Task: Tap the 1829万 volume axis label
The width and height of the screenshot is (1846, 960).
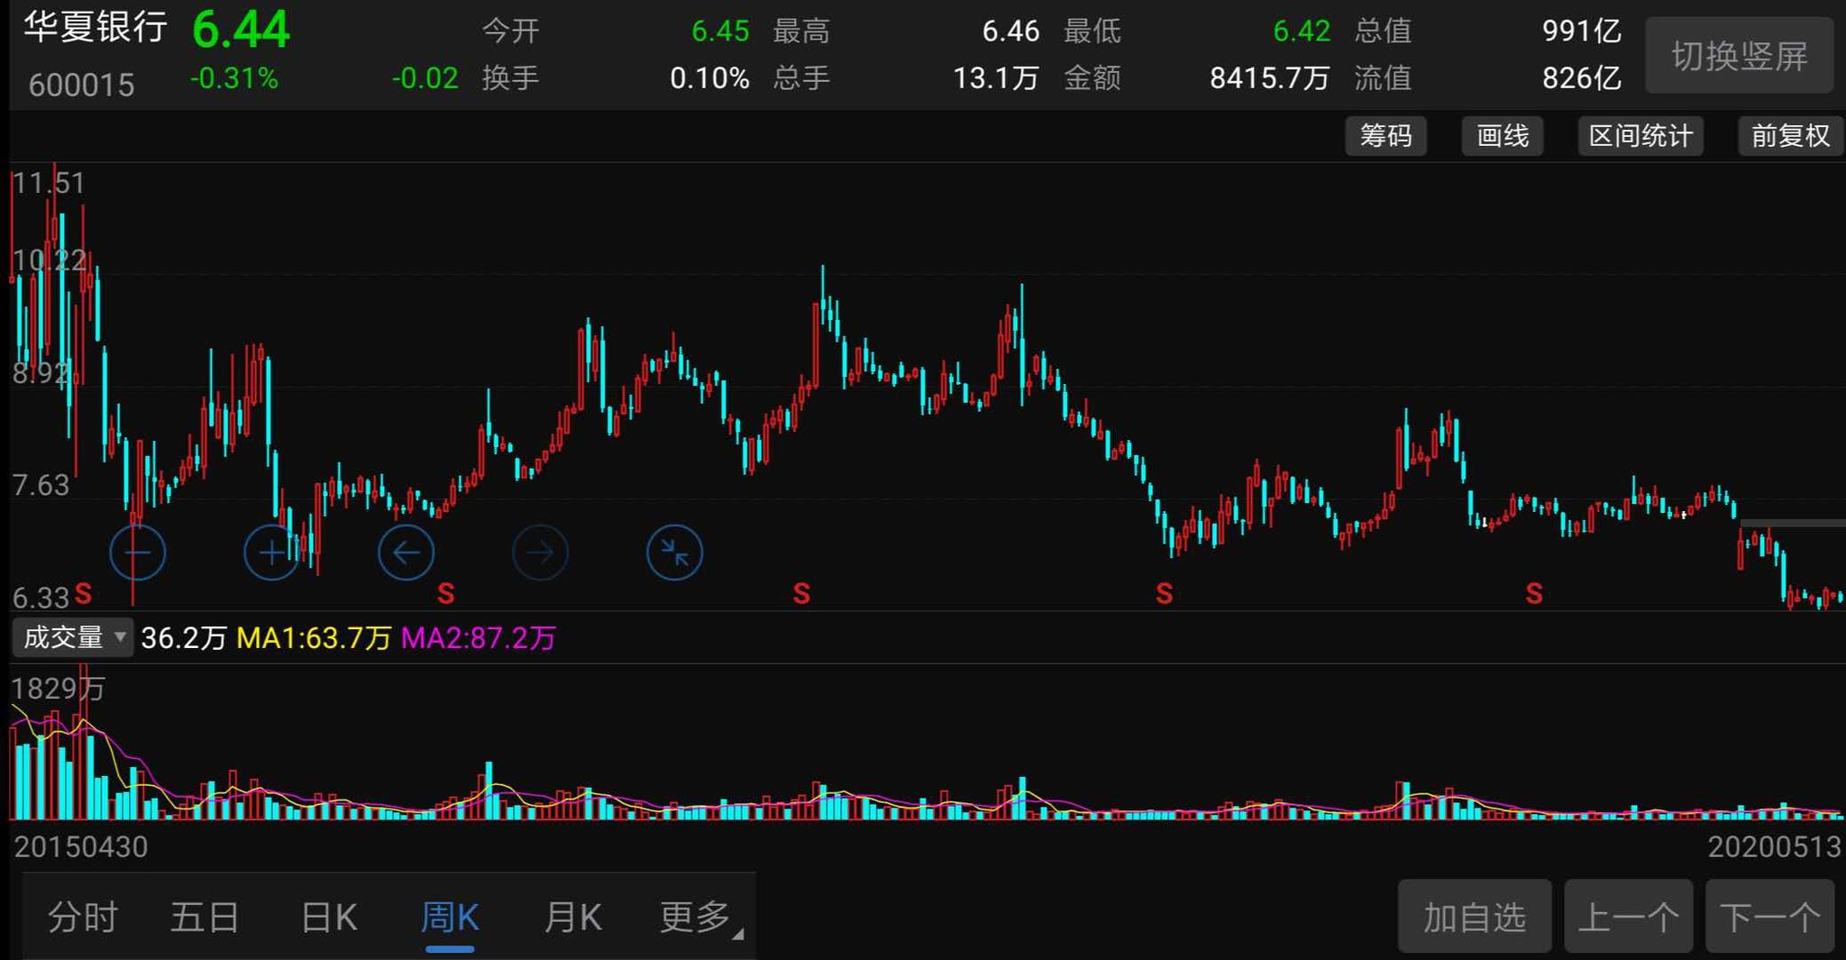Action: pos(58,689)
